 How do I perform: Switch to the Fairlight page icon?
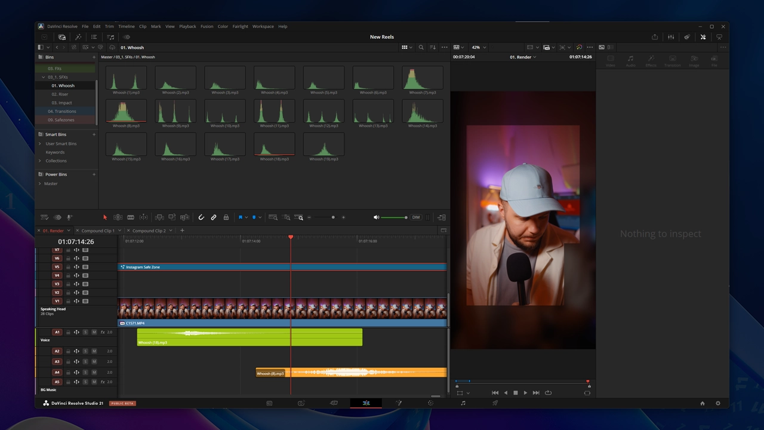pyautogui.click(x=463, y=403)
